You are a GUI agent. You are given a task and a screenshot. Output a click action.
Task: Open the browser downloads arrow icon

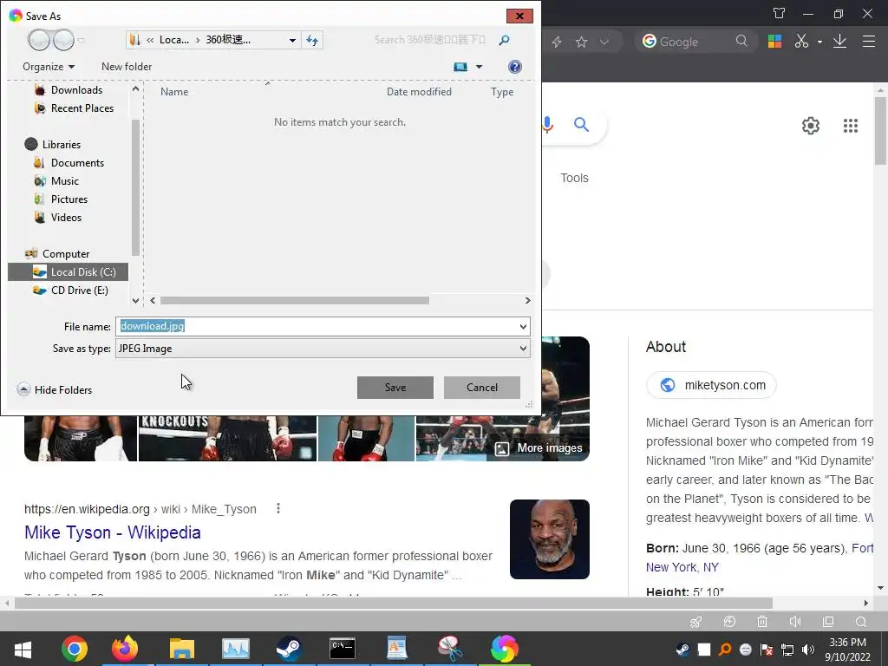pyautogui.click(x=839, y=41)
